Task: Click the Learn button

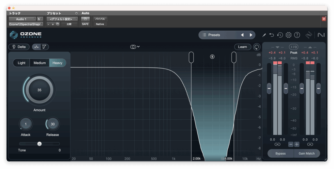Action: coord(242,47)
